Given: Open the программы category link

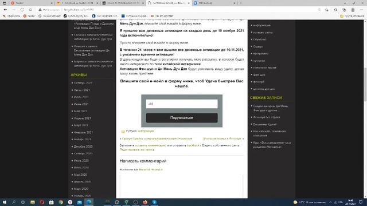Looking at the screenshot, I should (x=261, y=53).
